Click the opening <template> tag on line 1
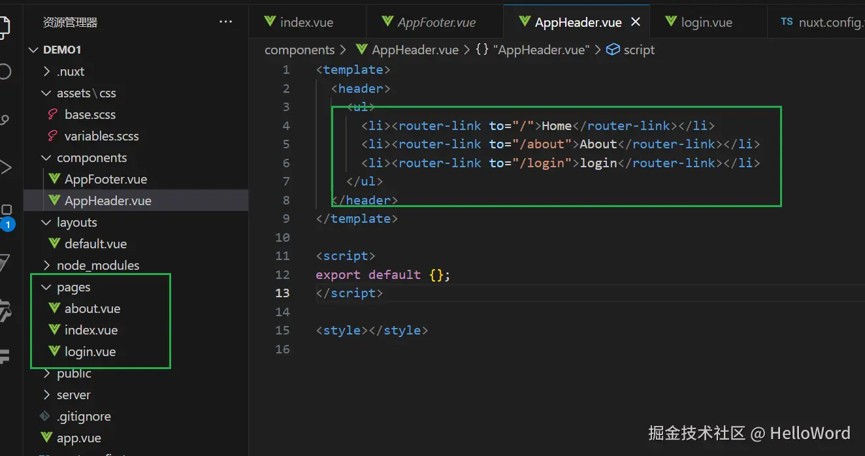This screenshot has height=456, width=865. [x=353, y=69]
